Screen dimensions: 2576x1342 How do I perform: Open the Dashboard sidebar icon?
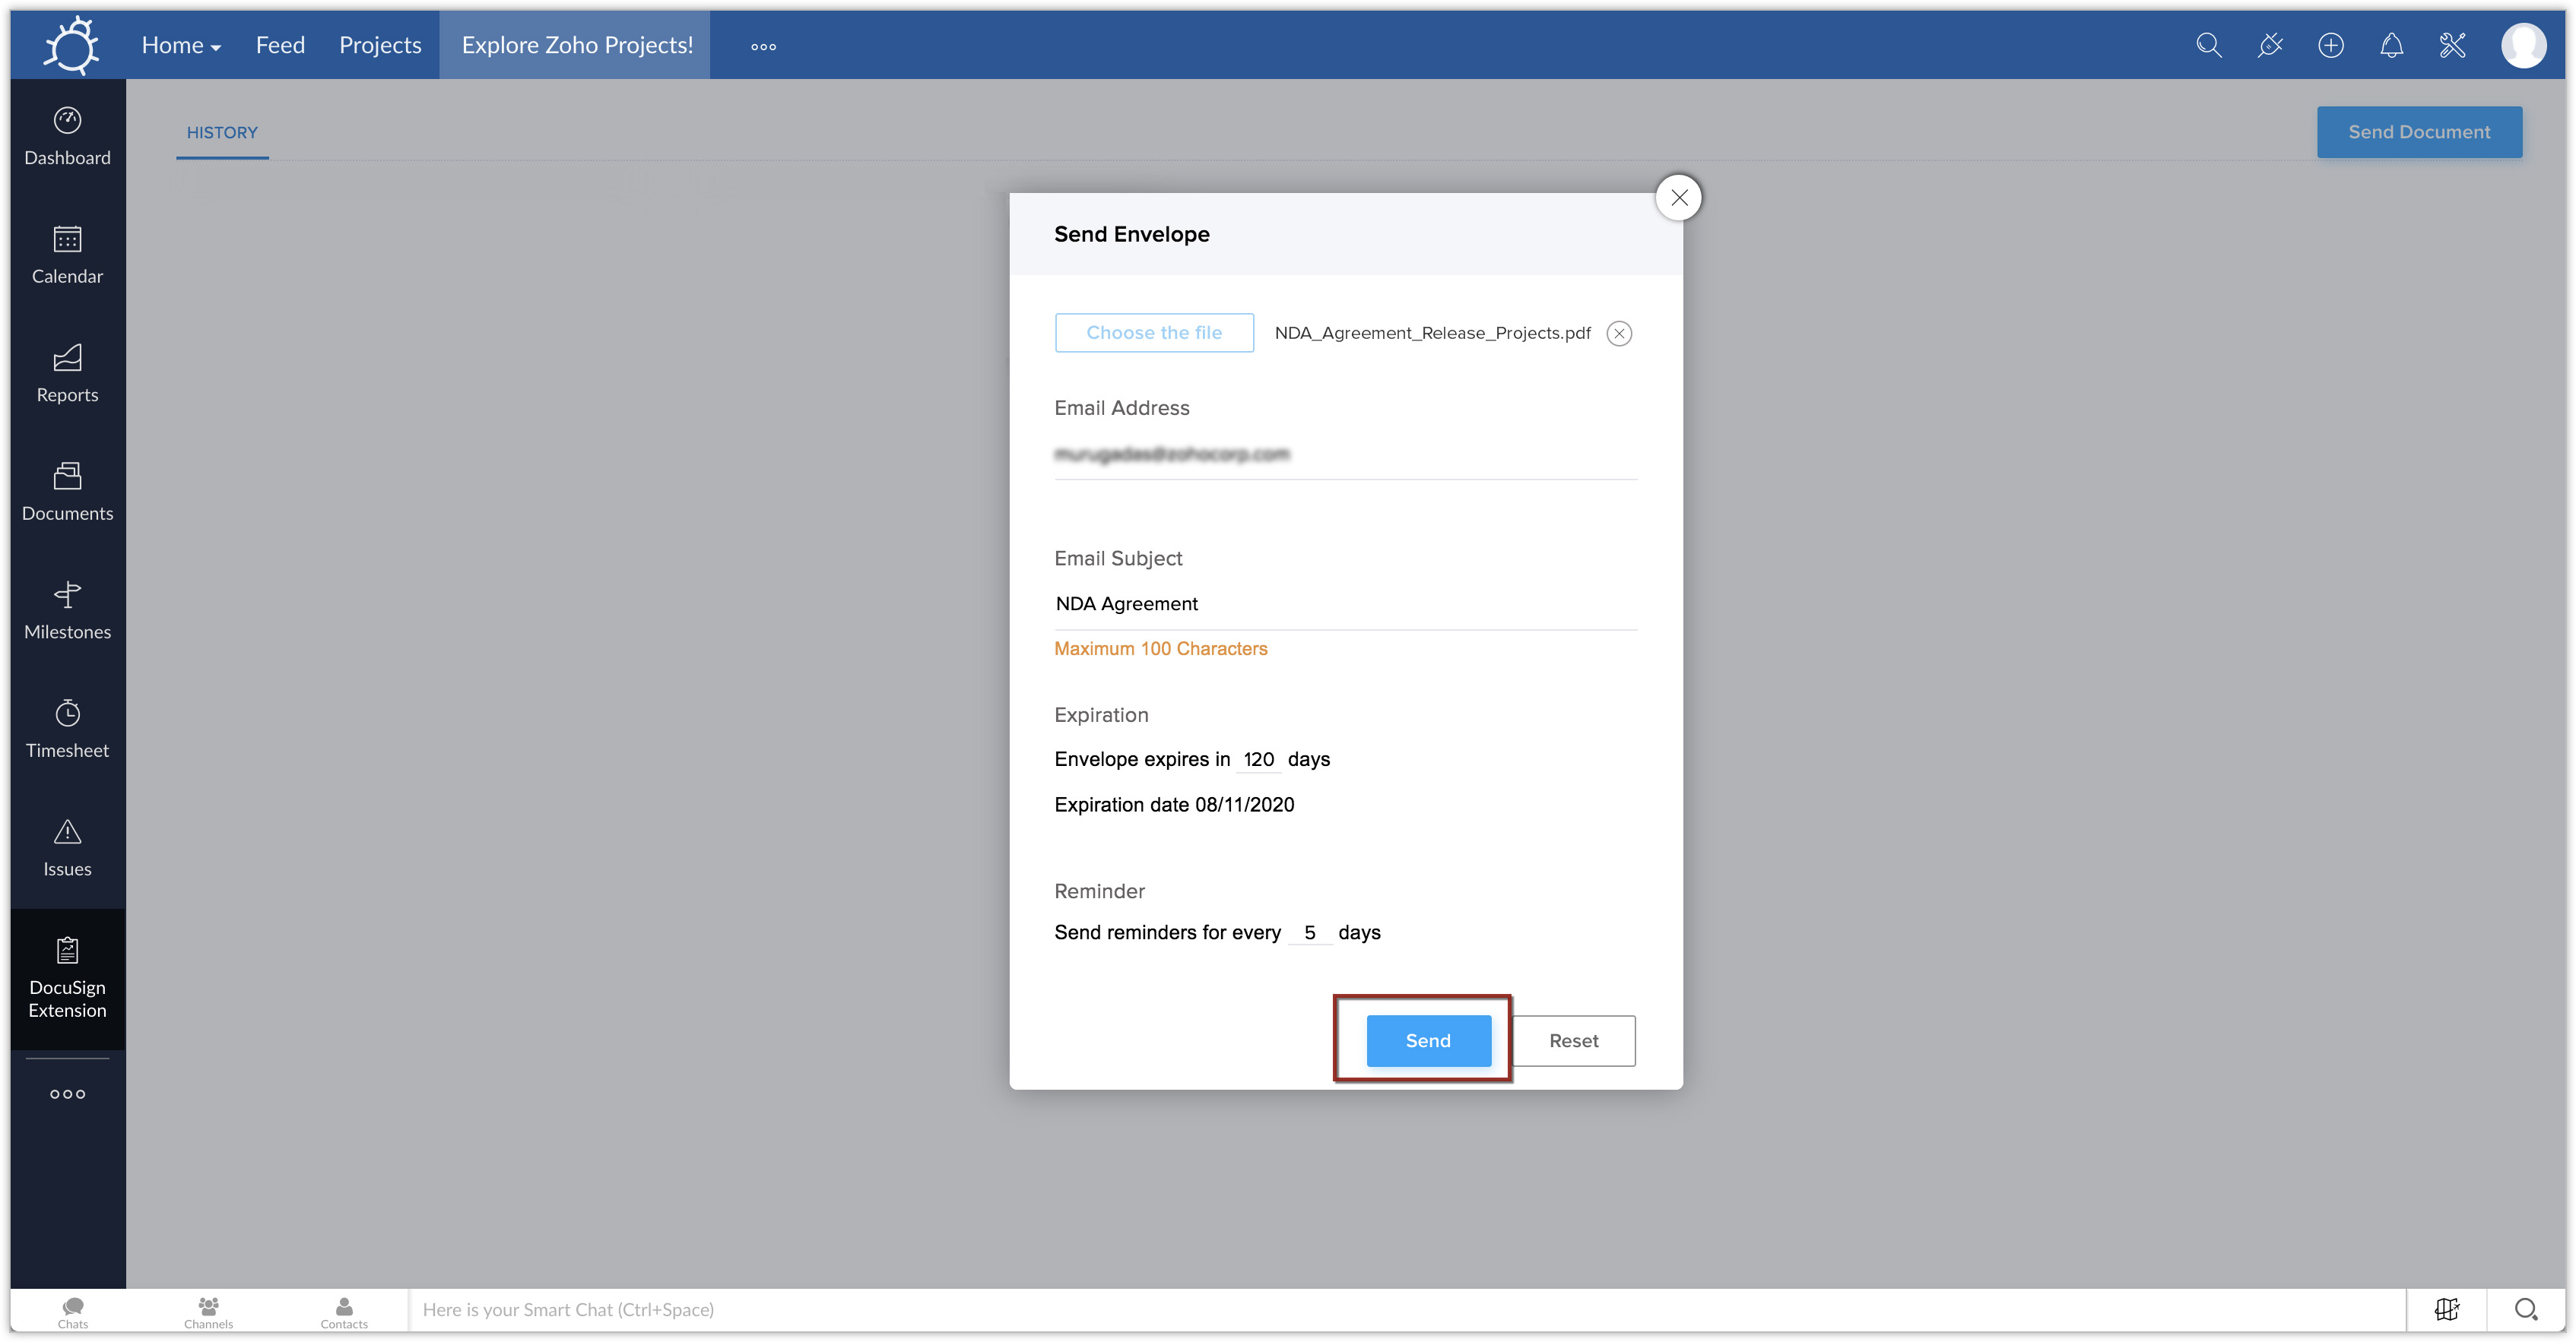click(x=67, y=137)
